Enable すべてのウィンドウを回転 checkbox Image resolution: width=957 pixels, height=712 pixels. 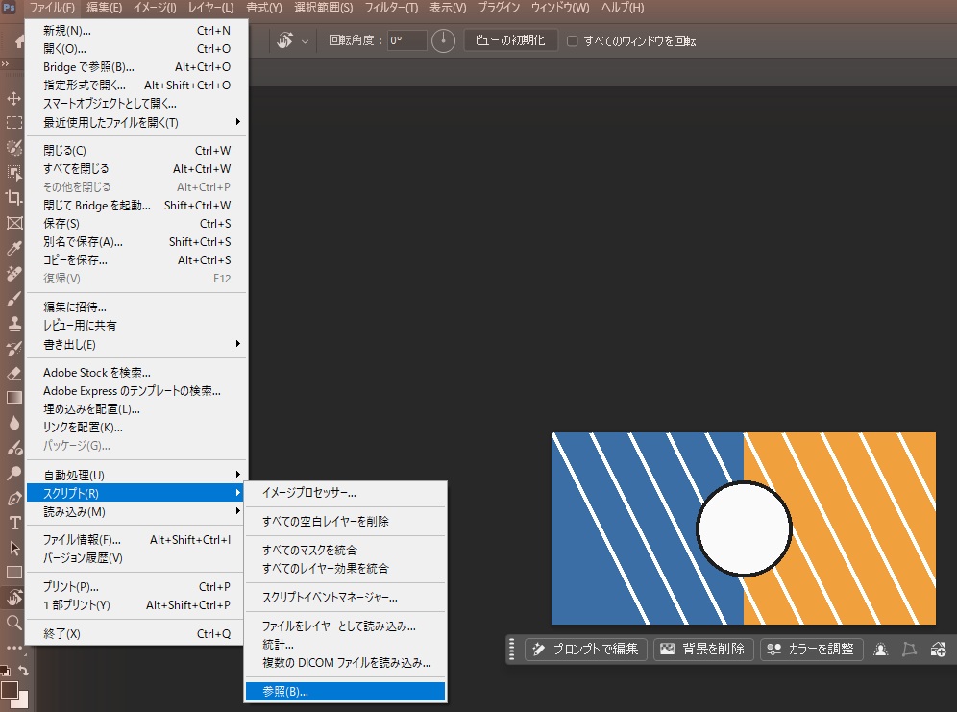[x=572, y=41]
